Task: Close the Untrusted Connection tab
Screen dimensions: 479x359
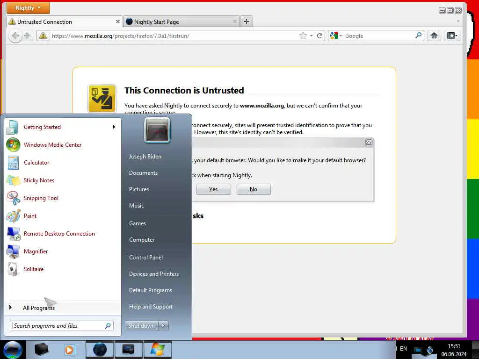Action: click(117, 22)
